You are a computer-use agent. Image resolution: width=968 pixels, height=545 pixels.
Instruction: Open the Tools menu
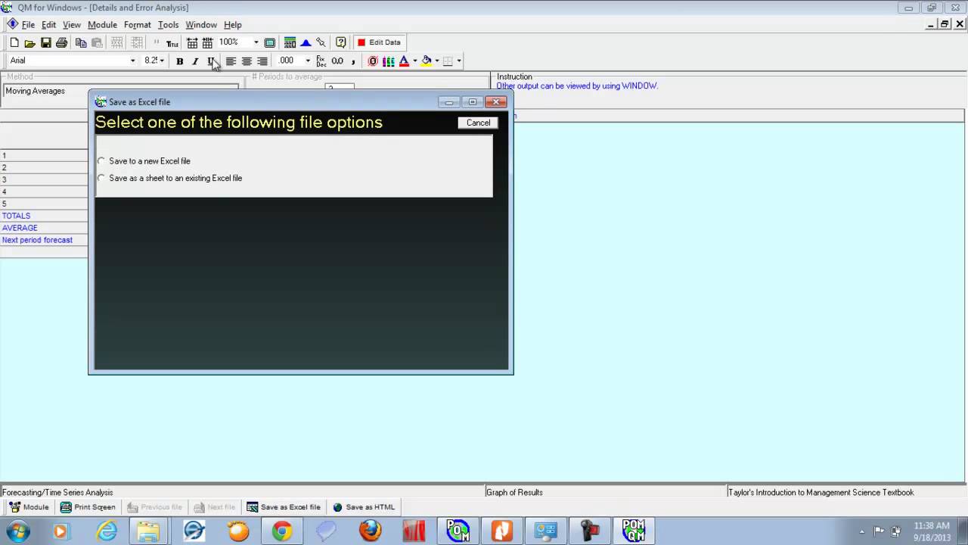[168, 25]
